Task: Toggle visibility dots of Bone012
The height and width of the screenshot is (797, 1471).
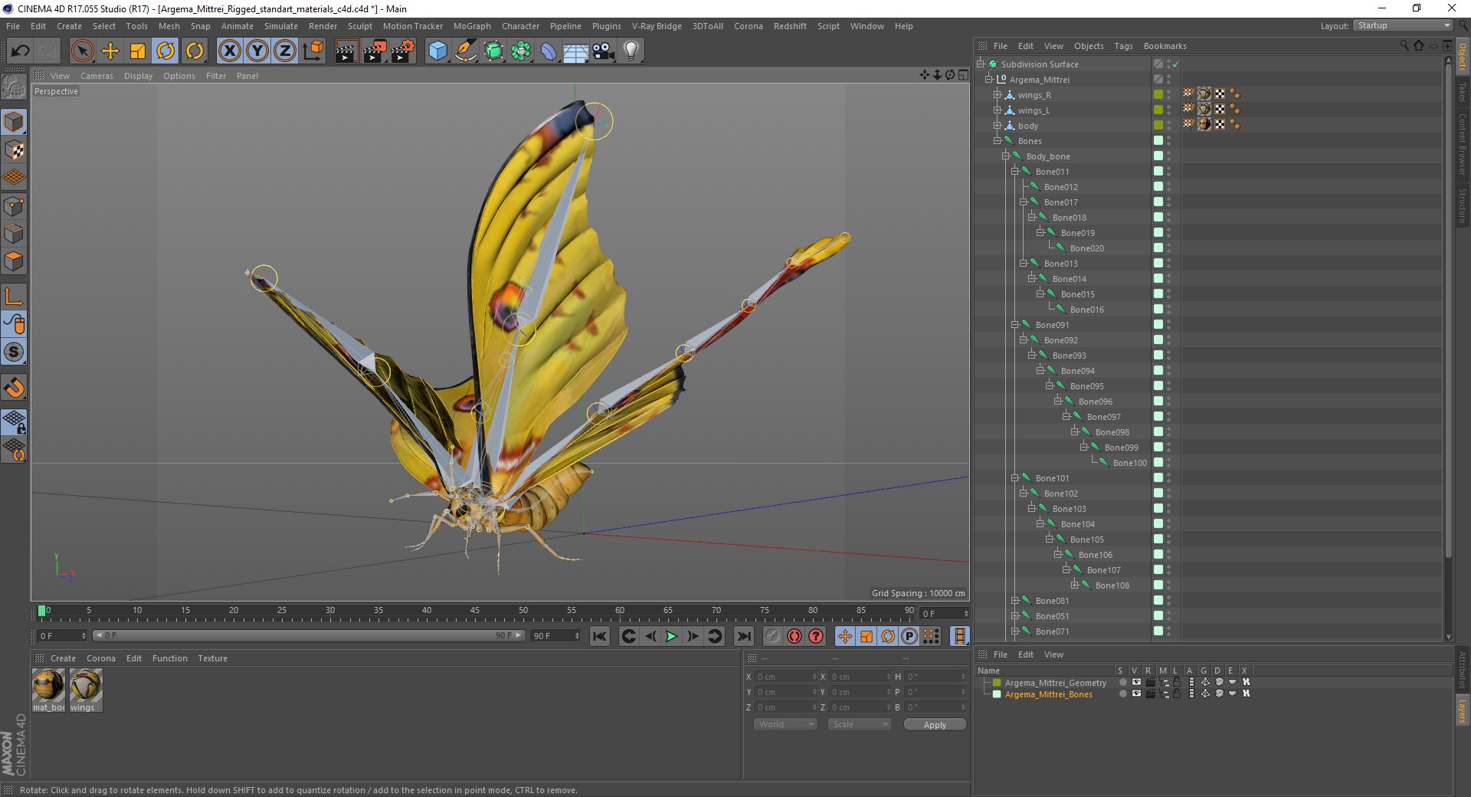Action: (1169, 187)
